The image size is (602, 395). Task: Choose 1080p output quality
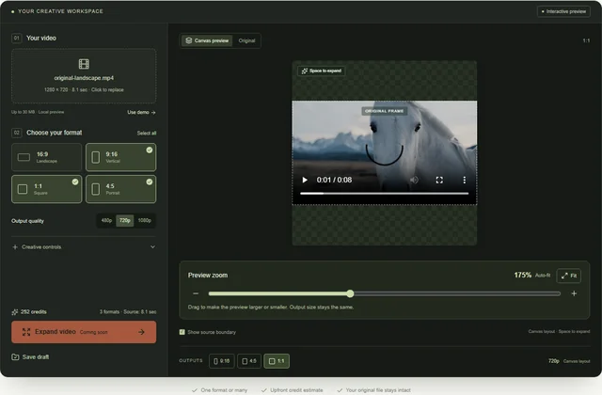[144, 220]
